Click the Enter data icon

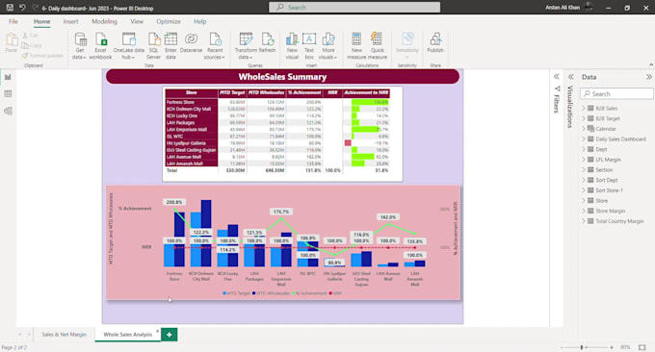pyautogui.click(x=170, y=39)
